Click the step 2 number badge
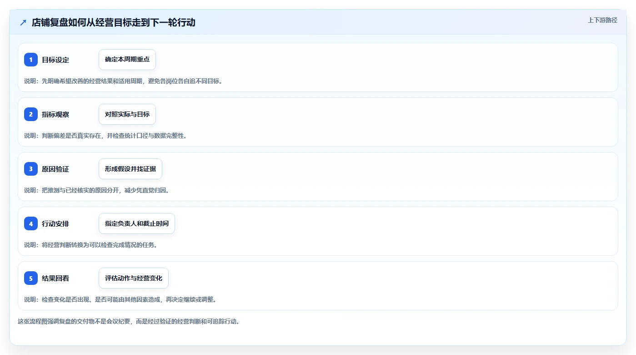Screen dimensions: 636x355 31,114
